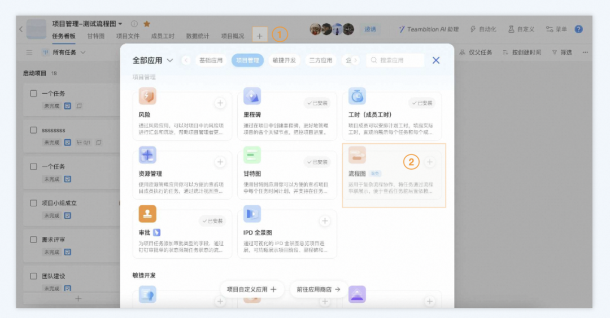Click the 前往应用商店 button

[x=319, y=289]
